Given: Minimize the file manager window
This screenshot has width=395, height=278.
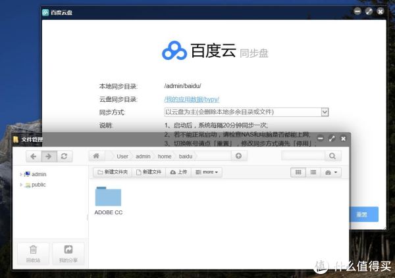Looking at the screenshot, I should click(x=320, y=139).
